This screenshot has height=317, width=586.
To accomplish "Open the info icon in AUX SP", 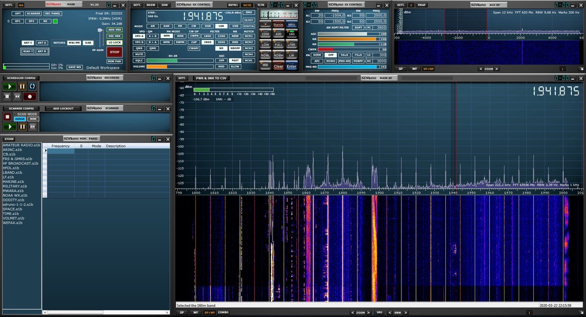I will point(562,69).
